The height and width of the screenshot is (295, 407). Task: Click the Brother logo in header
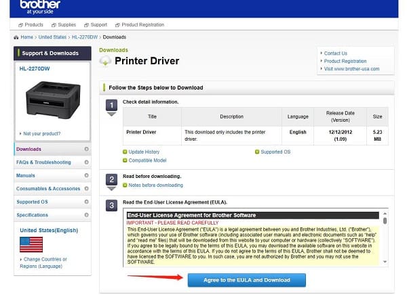[40, 7]
